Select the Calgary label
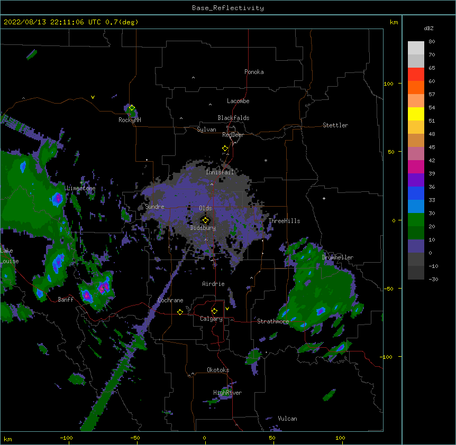The height and width of the screenshot is (445, 456). [211, 319]
